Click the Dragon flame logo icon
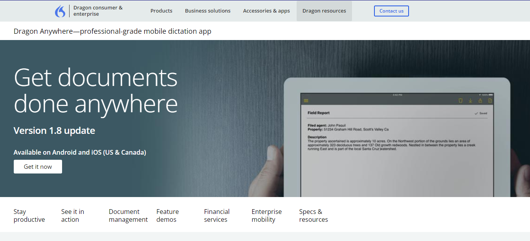 point(60,11)
